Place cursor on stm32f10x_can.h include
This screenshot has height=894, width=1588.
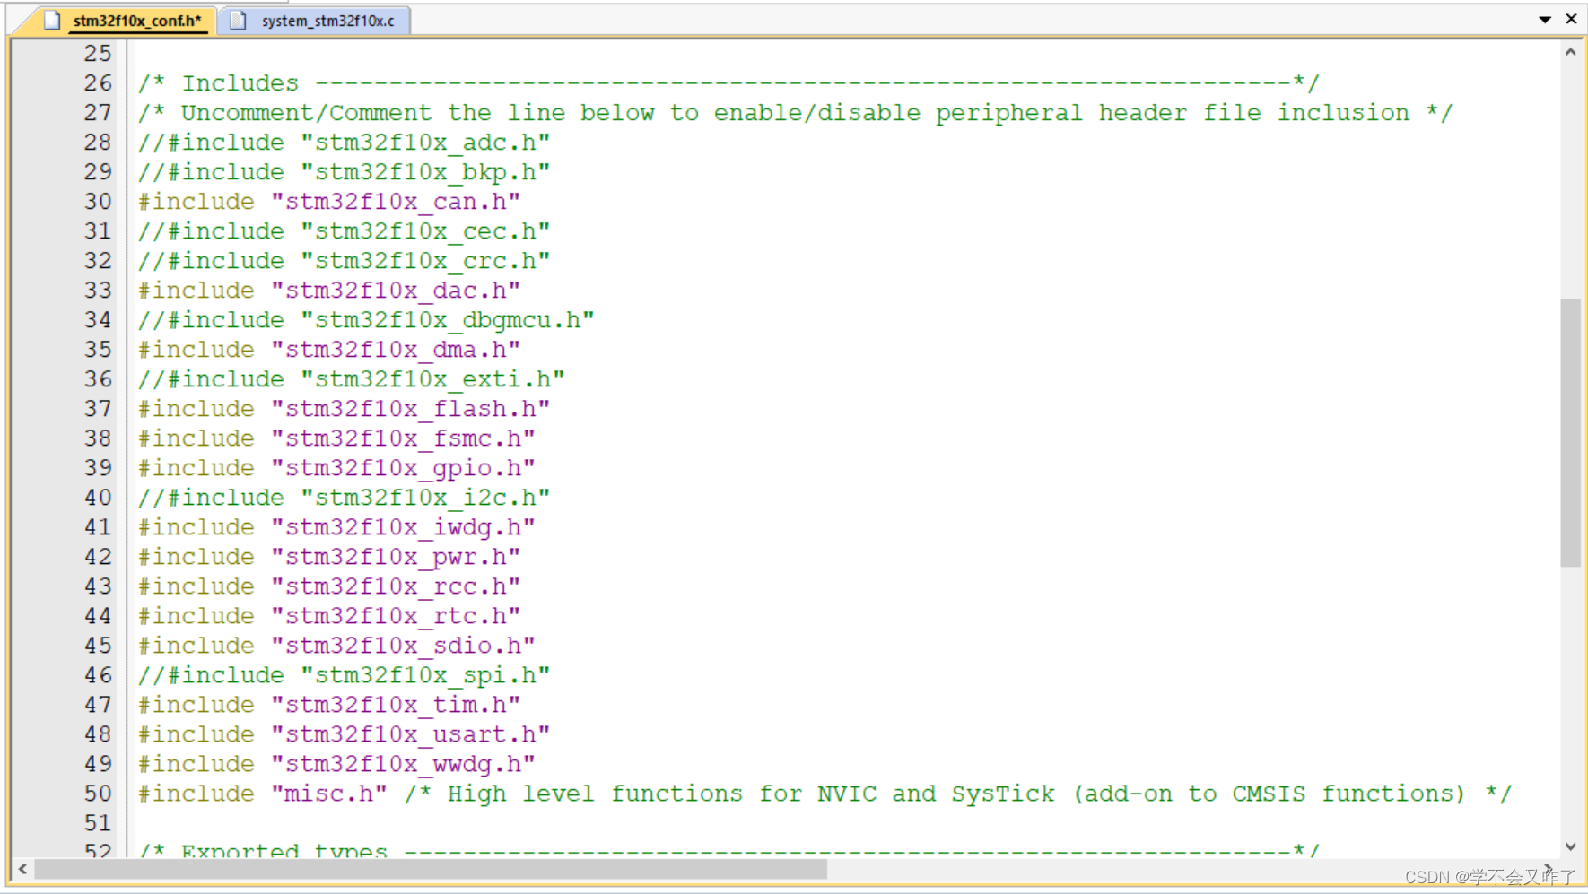(x=329, y=202)
